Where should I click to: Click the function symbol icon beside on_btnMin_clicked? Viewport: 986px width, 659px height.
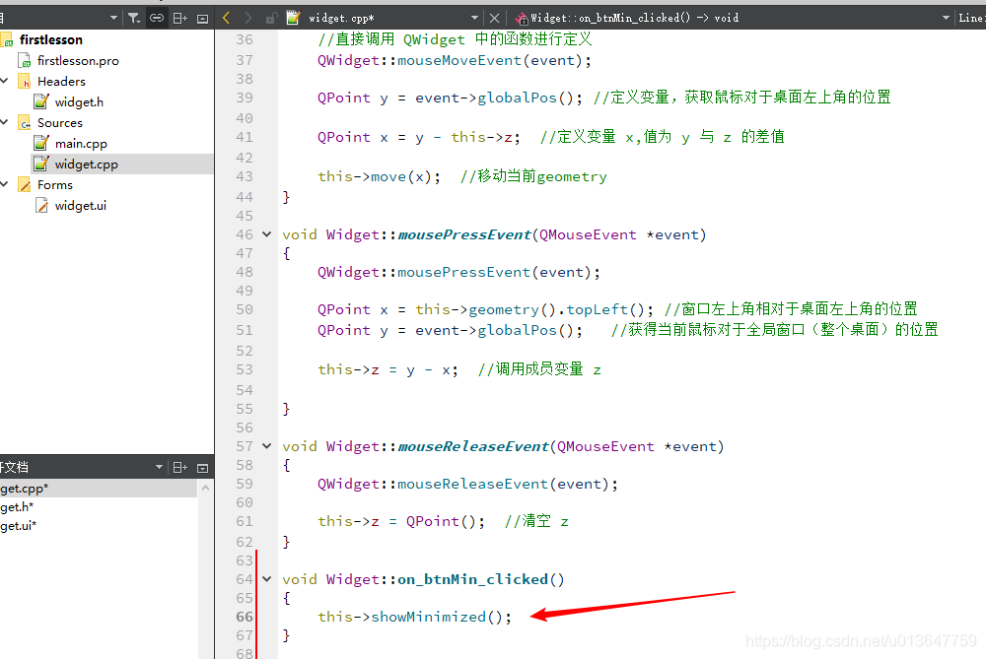coord(522,19)
